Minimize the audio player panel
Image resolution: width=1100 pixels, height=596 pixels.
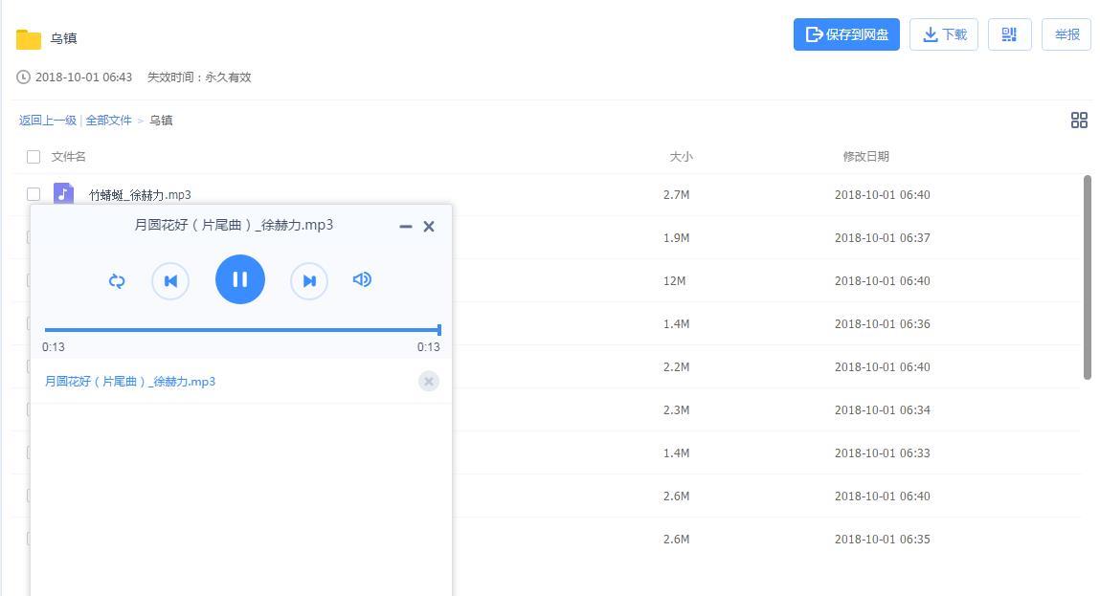406,227
